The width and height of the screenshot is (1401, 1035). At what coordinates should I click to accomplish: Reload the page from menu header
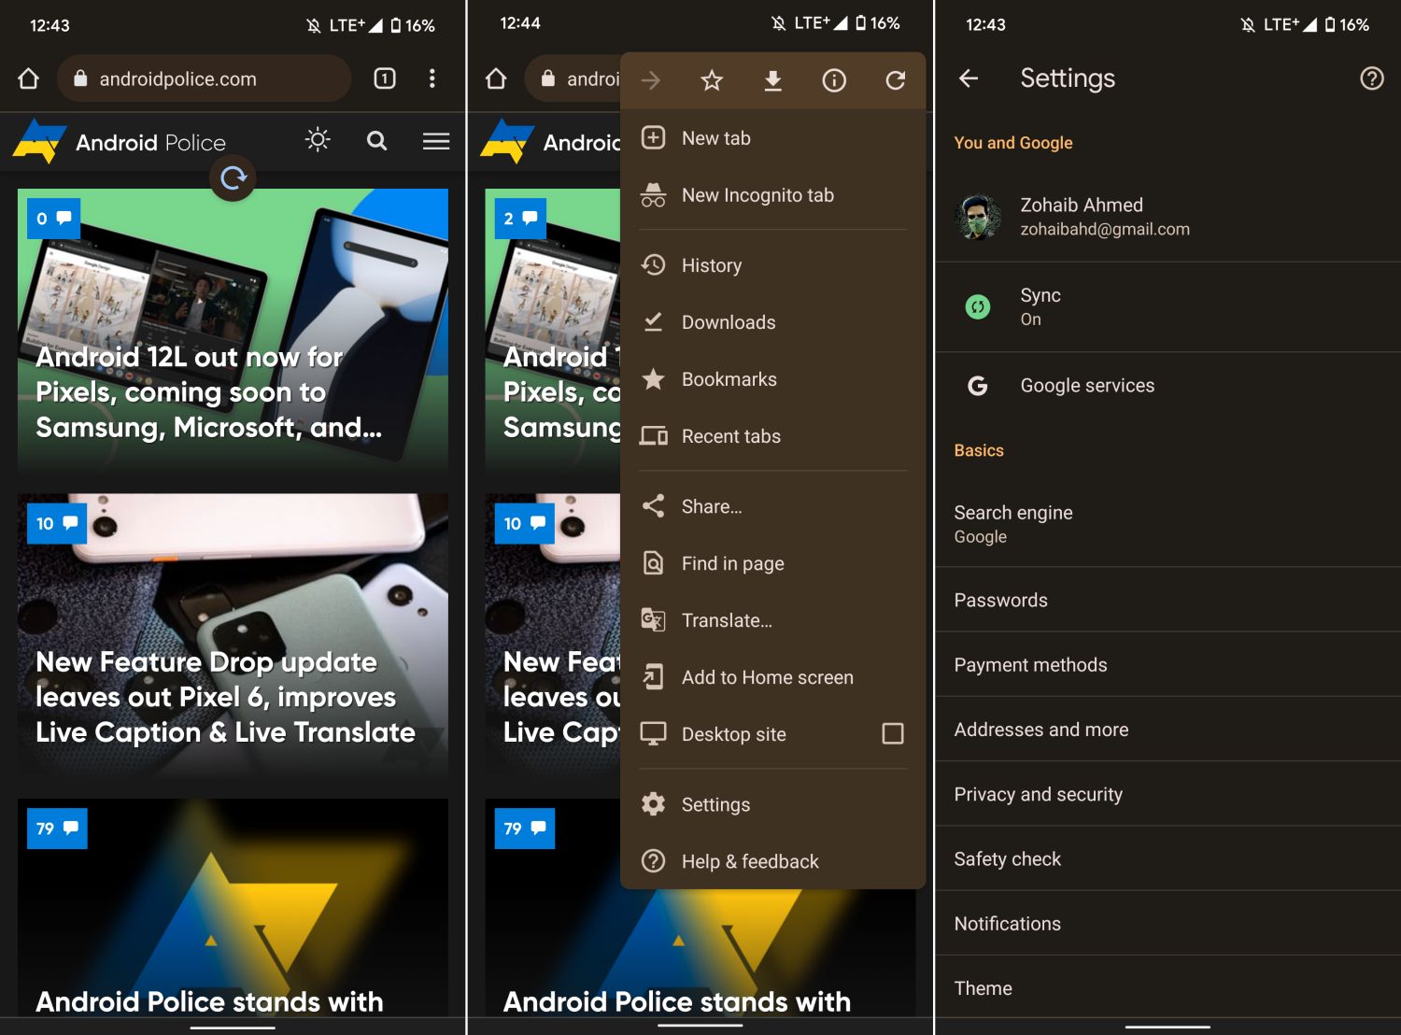(x=895, y=81)
